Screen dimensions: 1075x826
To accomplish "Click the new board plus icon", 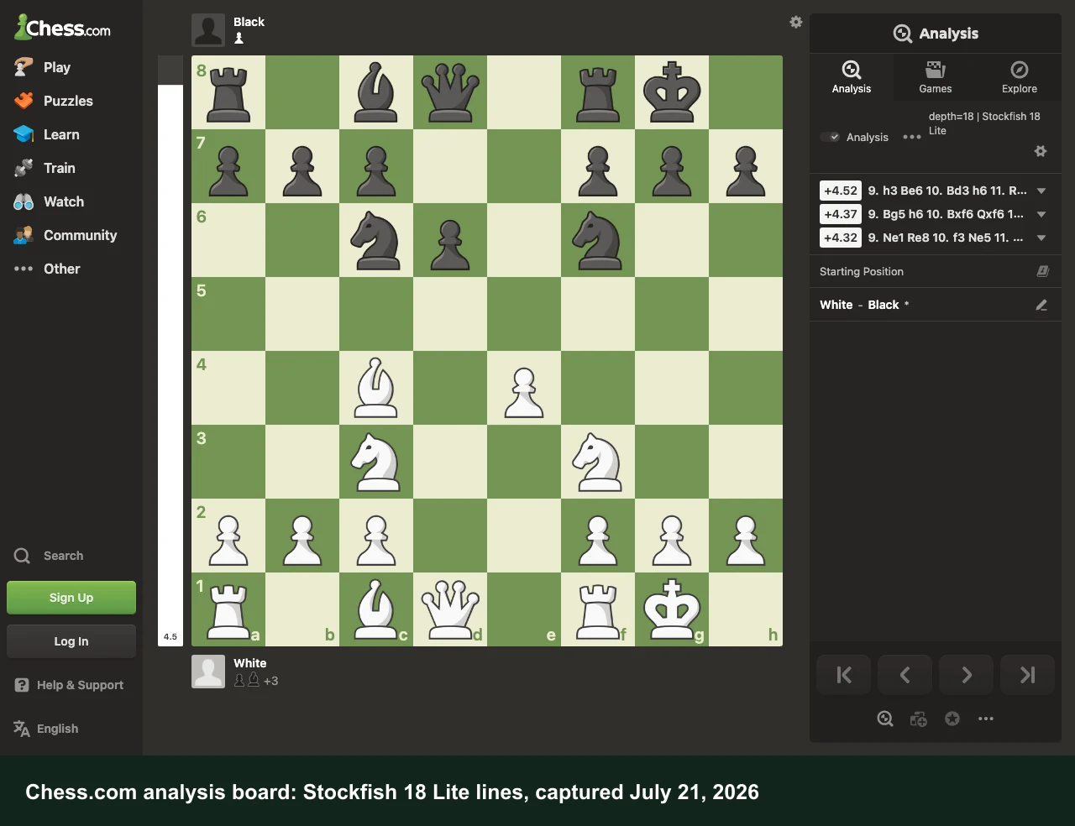I will pos(919,719).
